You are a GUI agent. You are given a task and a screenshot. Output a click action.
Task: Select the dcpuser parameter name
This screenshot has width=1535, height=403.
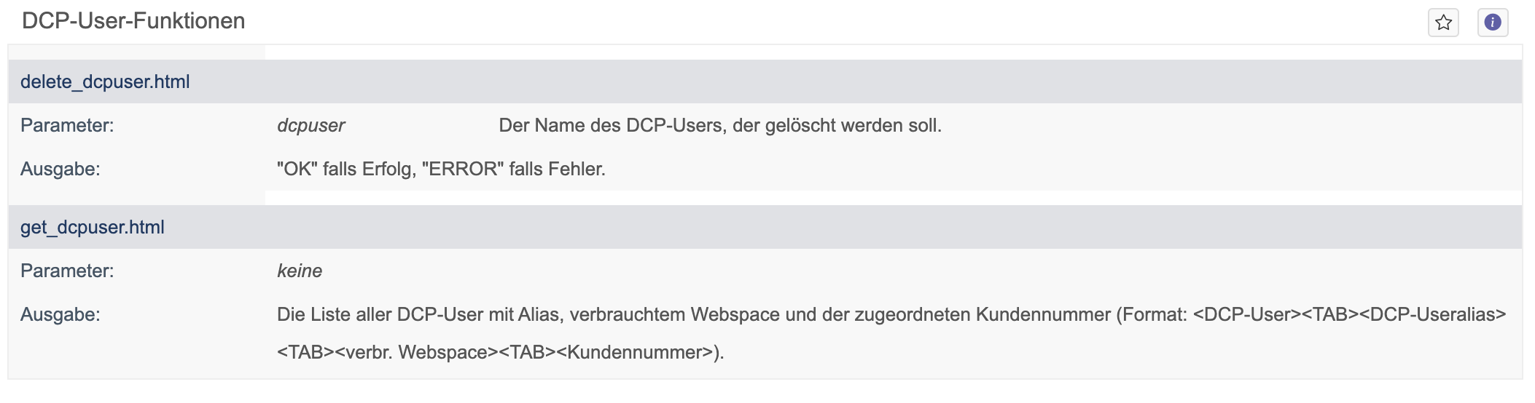point(311,125)
